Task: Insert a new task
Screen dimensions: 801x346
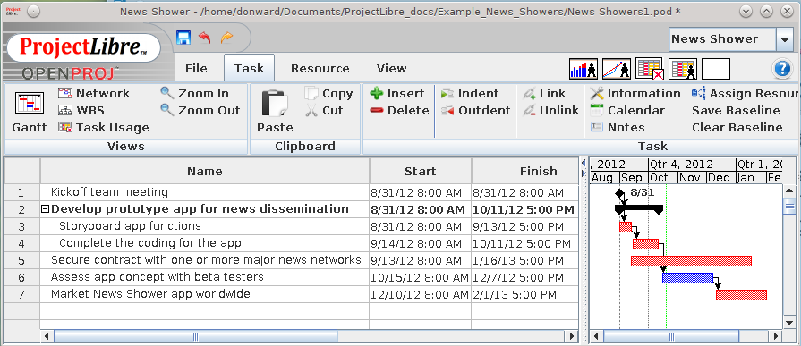Action: coord(397,93)
